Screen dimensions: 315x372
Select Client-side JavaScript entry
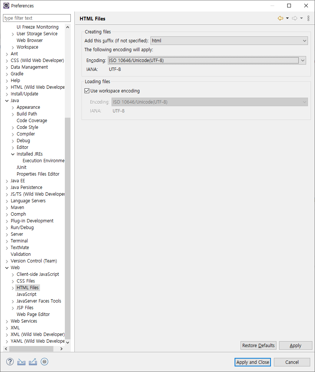click(x=38, y=274)
